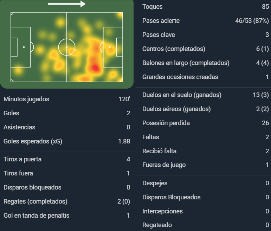Select the Minutos jugados stat row
271x231 pixels.
[x=67, y=99]
